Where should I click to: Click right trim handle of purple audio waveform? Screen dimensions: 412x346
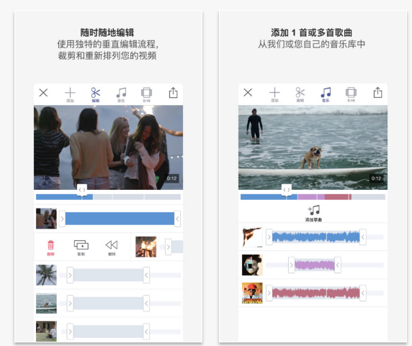[x=338, y=265]
